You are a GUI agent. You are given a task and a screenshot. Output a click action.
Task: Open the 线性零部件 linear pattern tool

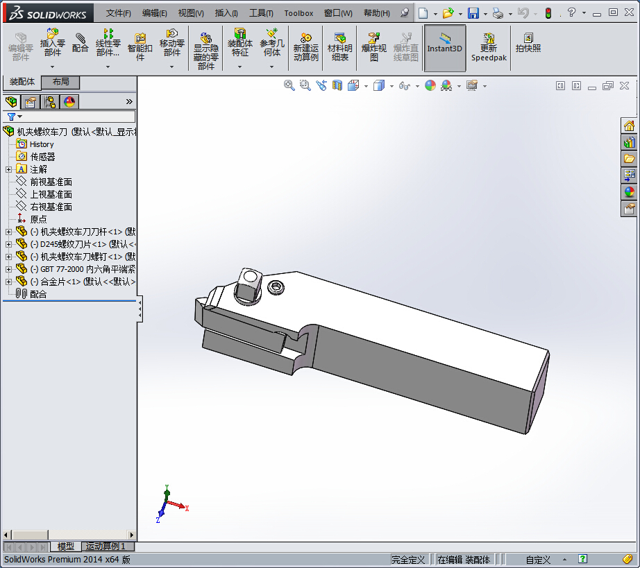(x=108, y=43)
